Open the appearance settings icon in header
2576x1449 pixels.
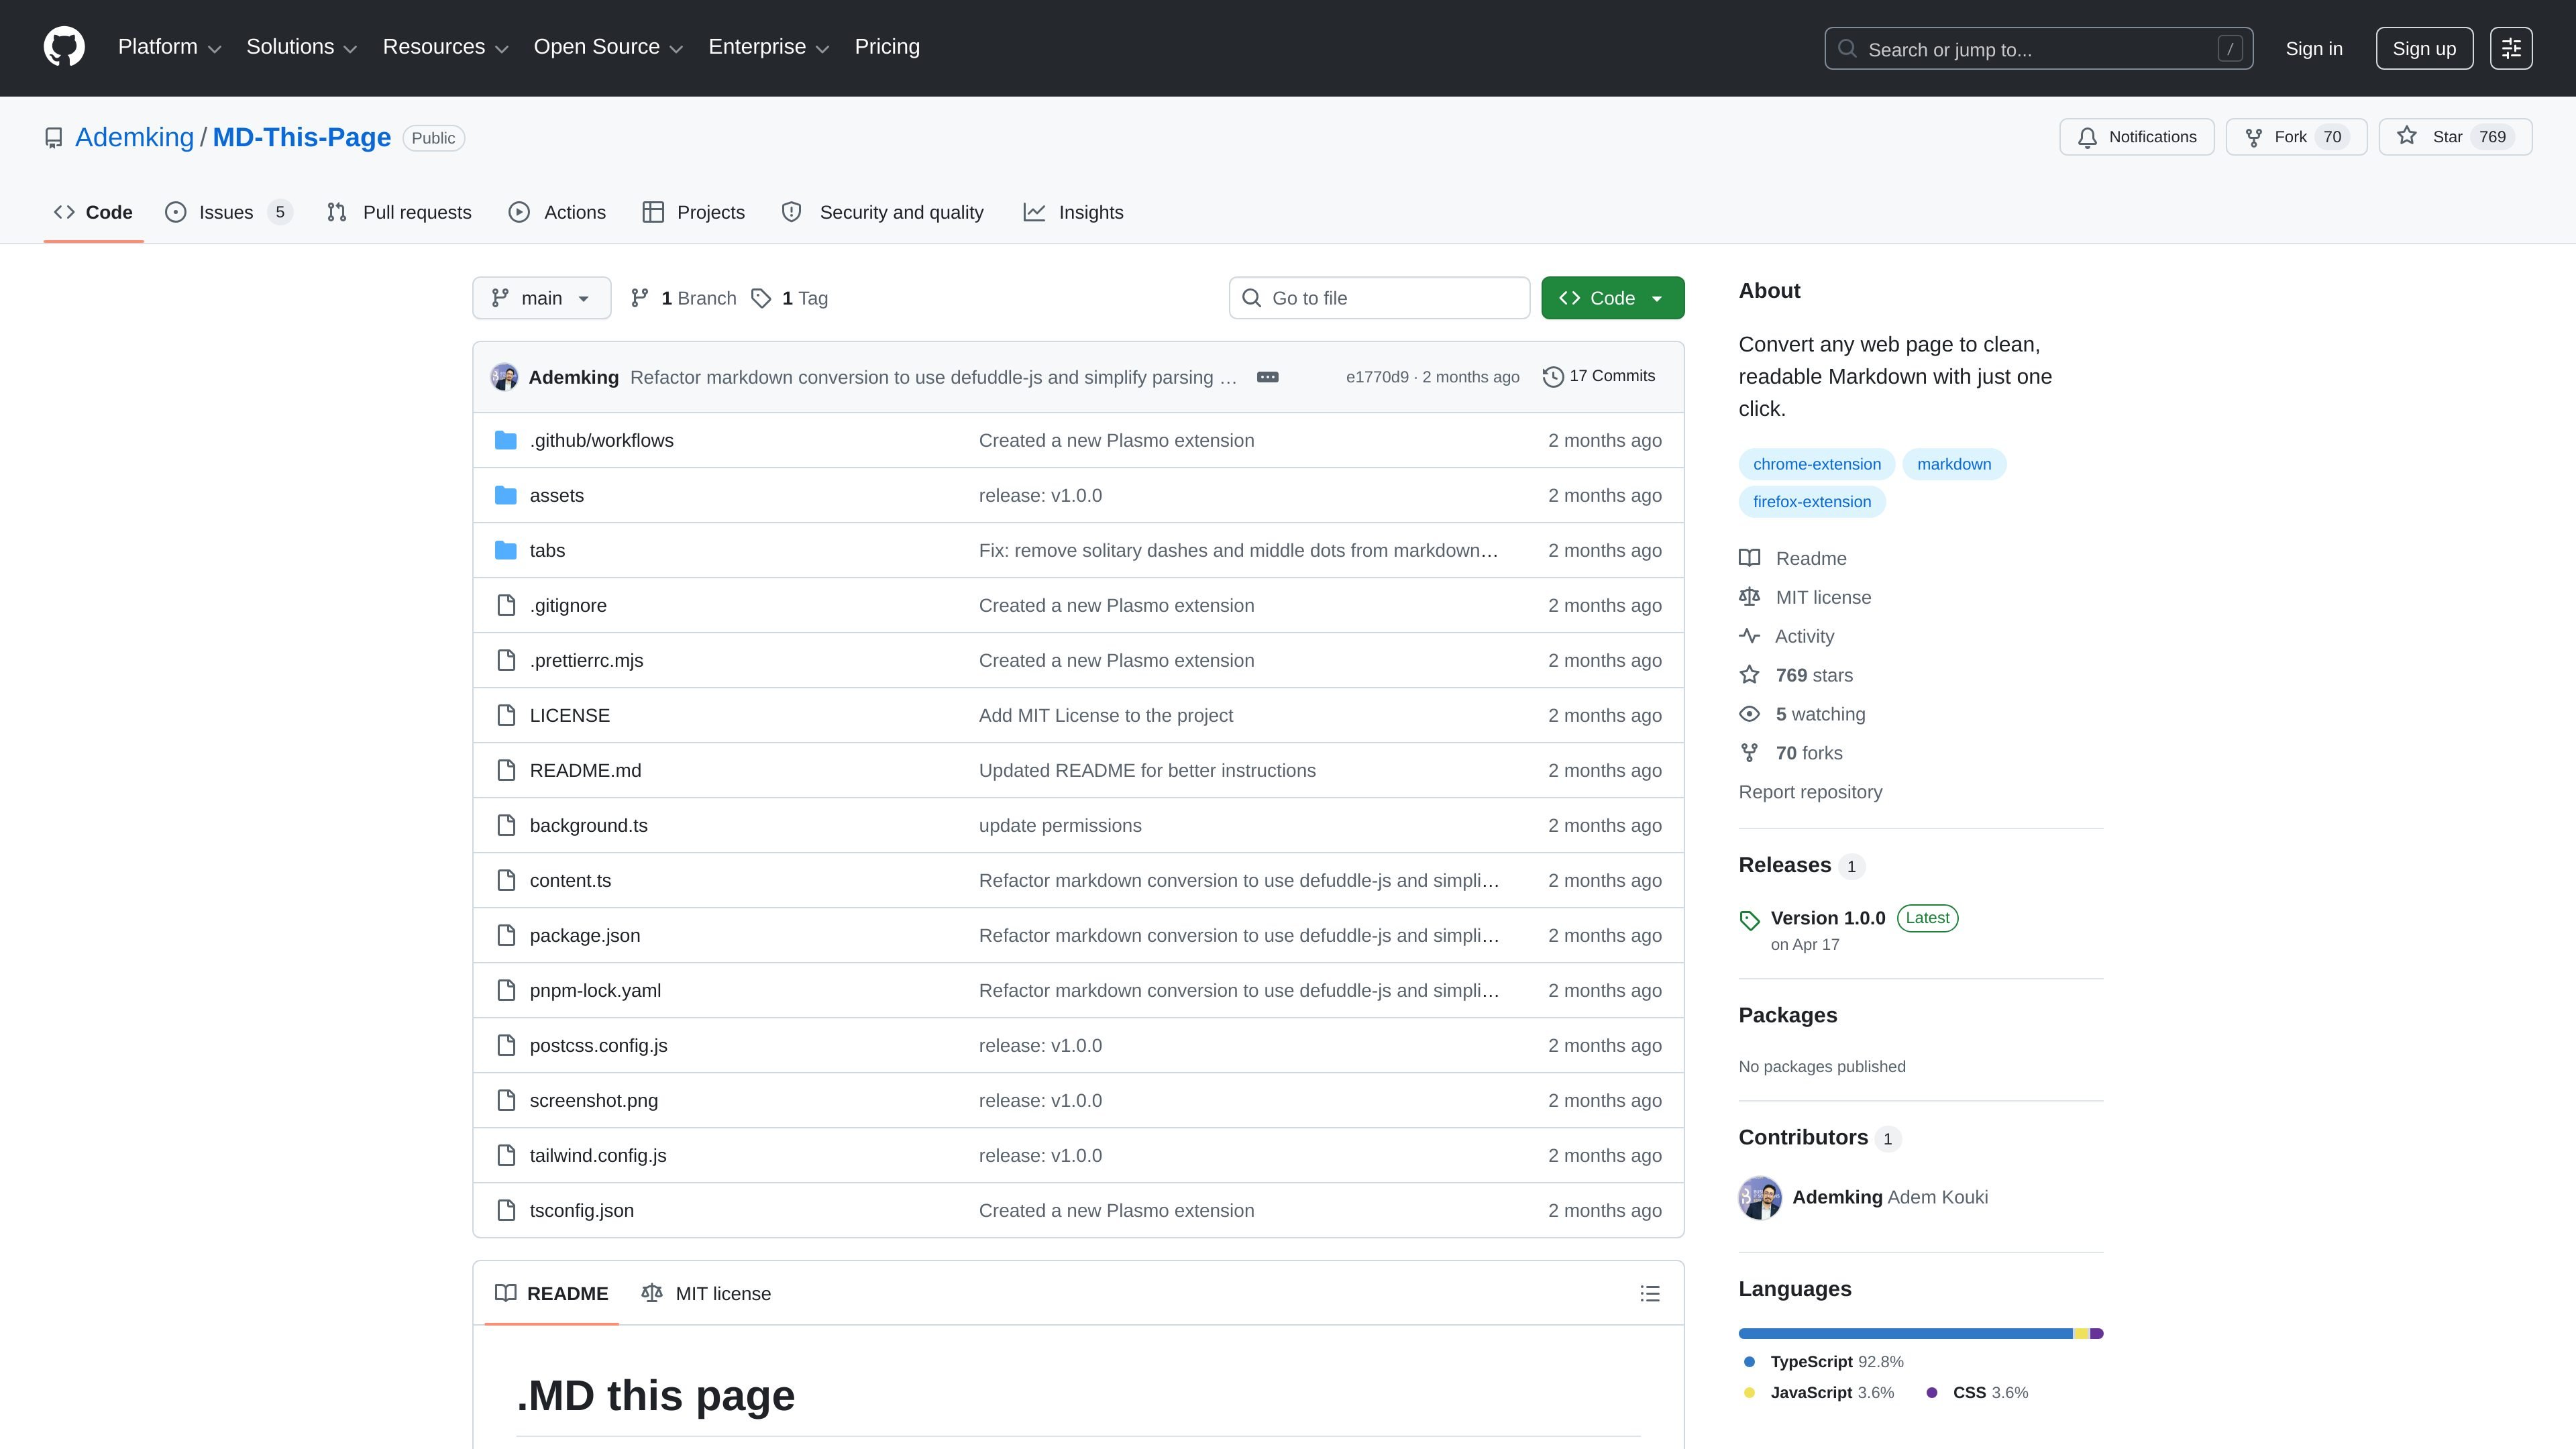pos(2511,48)
